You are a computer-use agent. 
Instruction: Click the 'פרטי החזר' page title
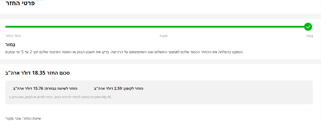(20, 4)
